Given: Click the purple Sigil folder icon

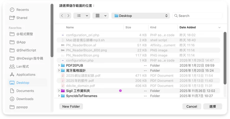Looking at the screenshot, I should (x=63, y=91).
